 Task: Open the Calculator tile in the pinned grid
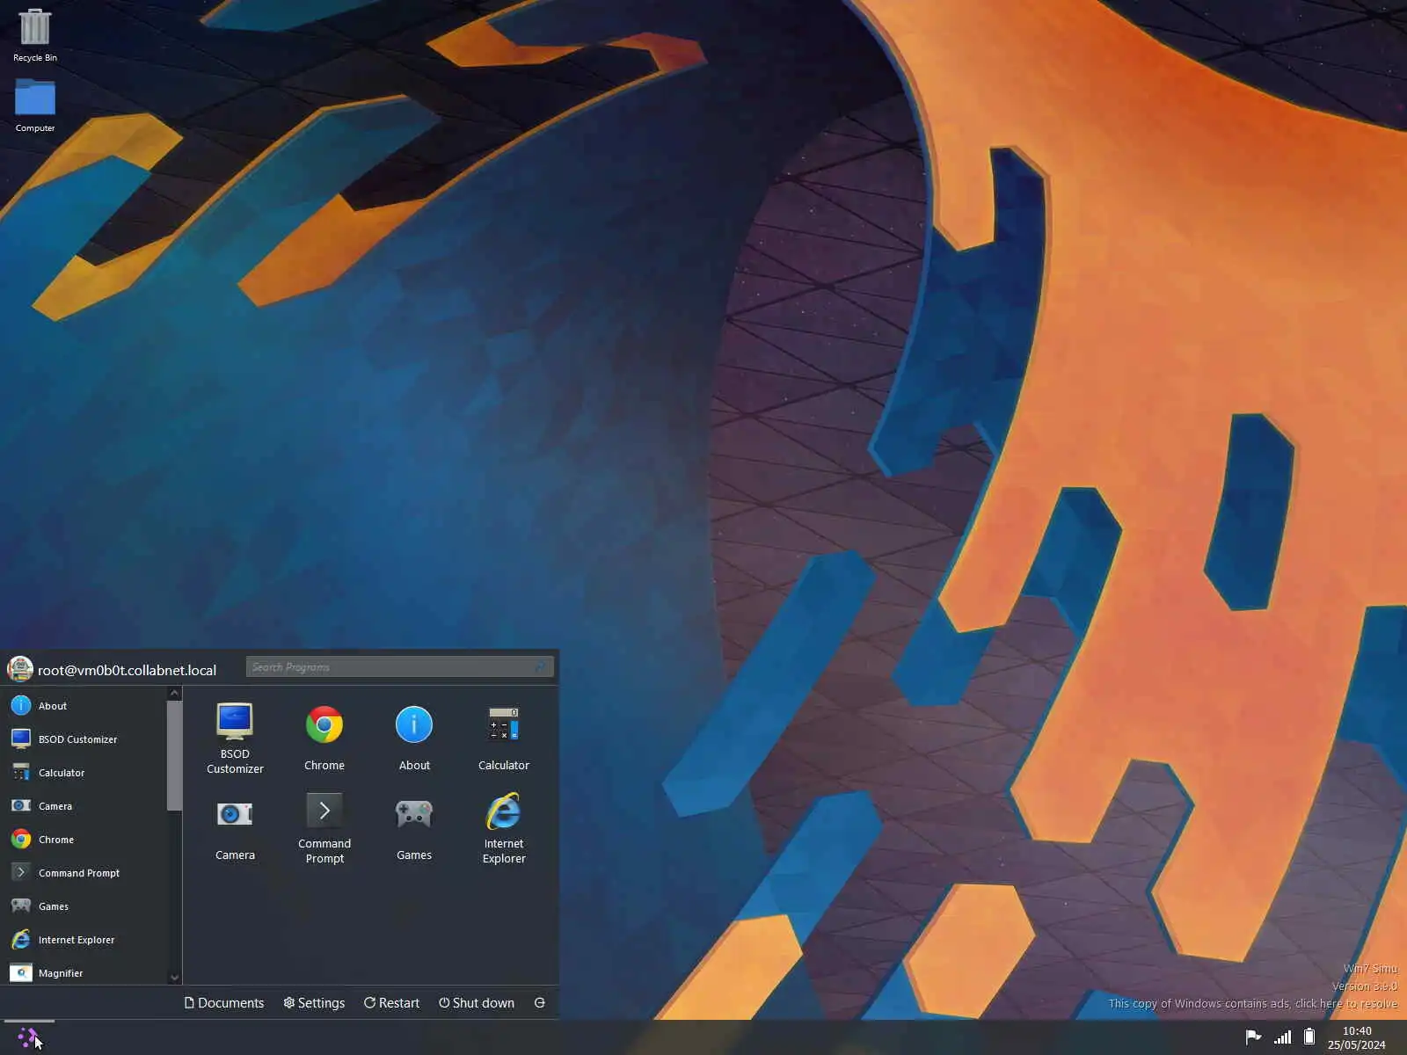pyautogui.click(x=504, y=738)
